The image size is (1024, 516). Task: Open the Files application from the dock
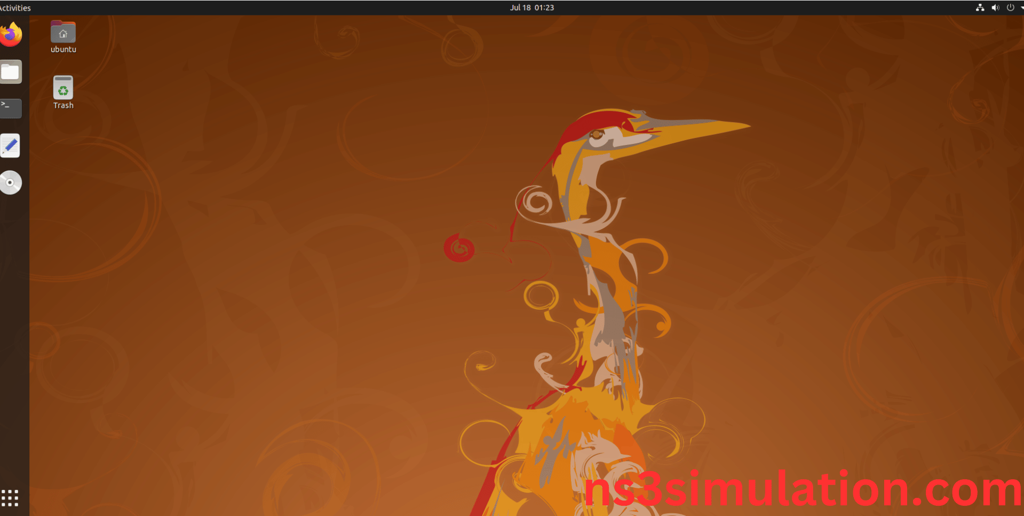click(10, 71)
